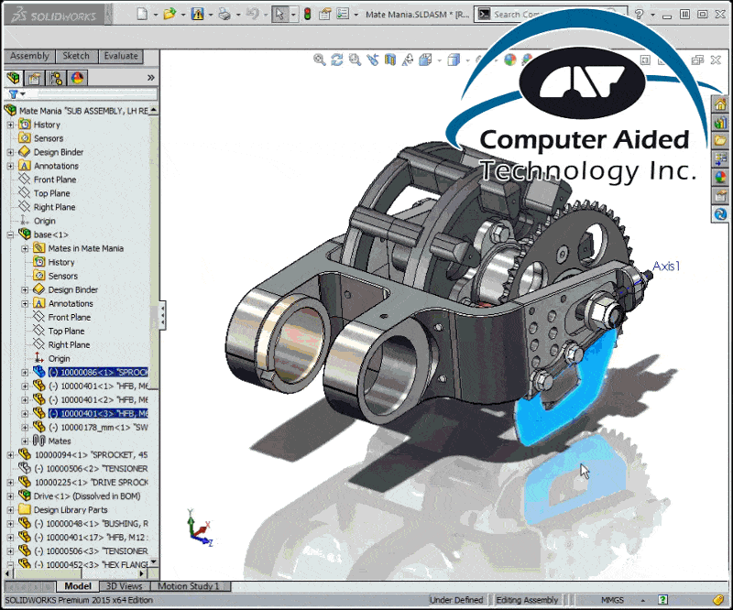Expand the Drive<1> subassembly node
Image resolution: width=733 pixels, height=610 pixels.
pos(10,496)
